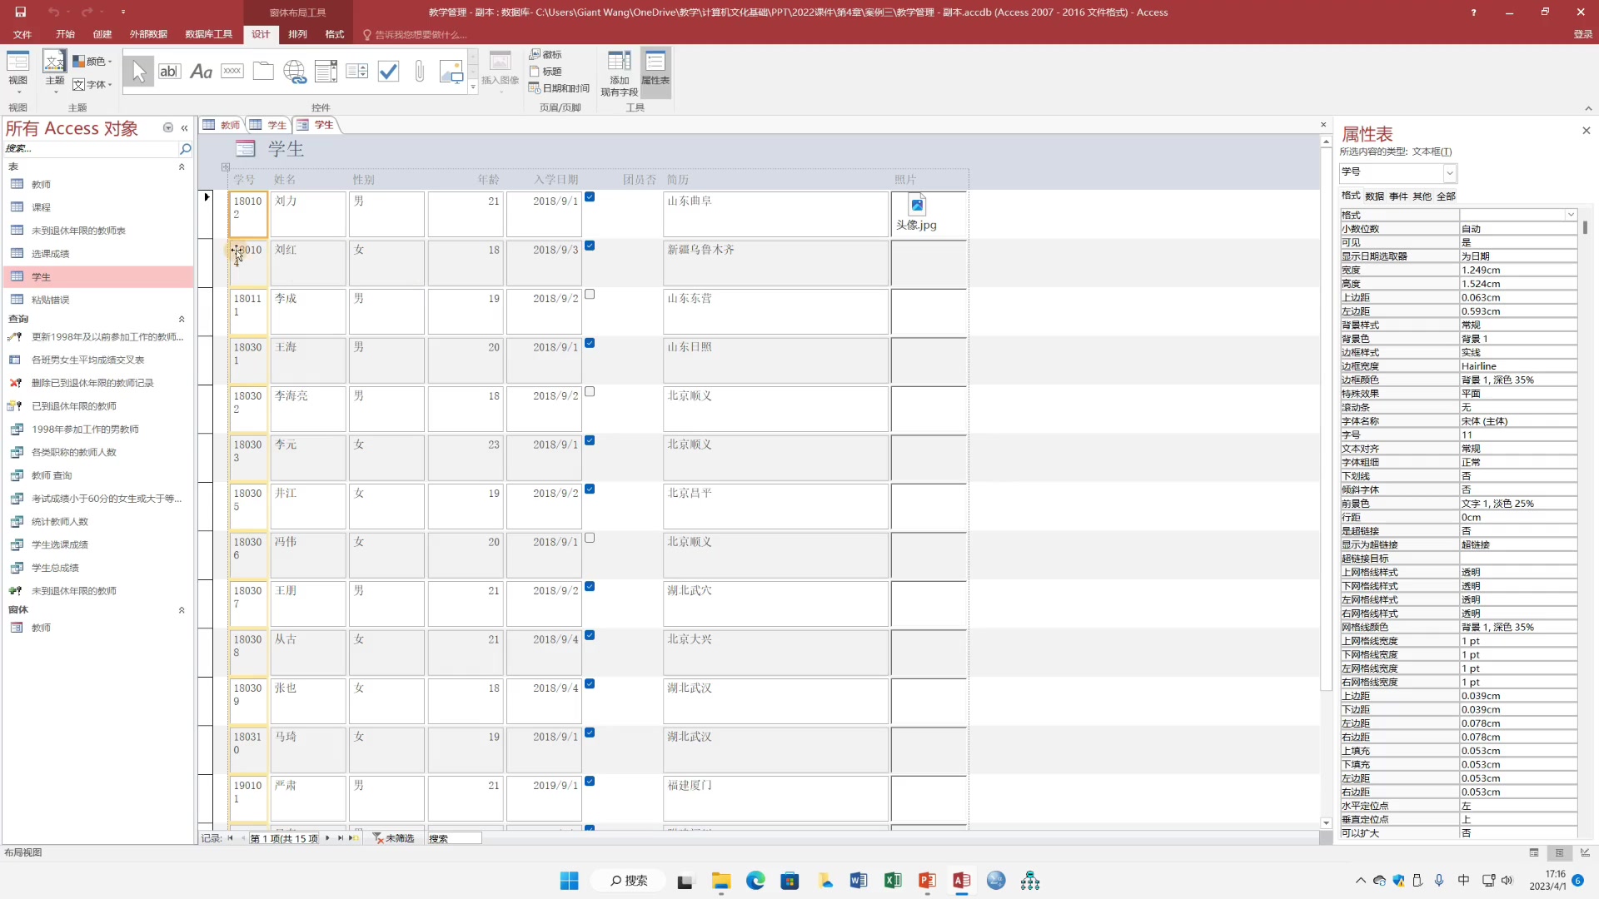Go to first record in navigator
Screen dimensions: 1599x899
click(230, 838)
